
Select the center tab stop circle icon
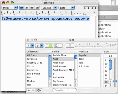tap(95, 8)
